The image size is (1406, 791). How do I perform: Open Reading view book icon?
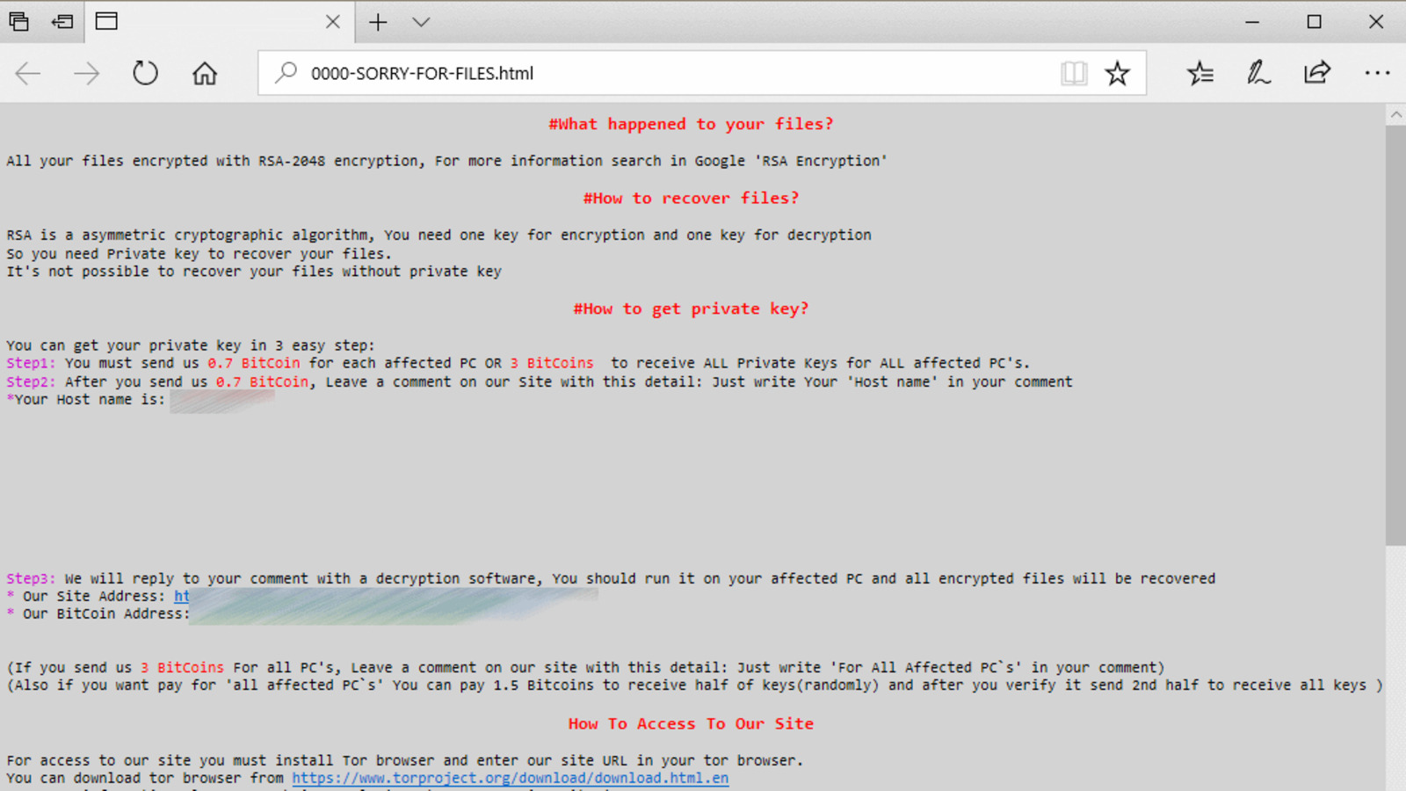(1073, 73)
